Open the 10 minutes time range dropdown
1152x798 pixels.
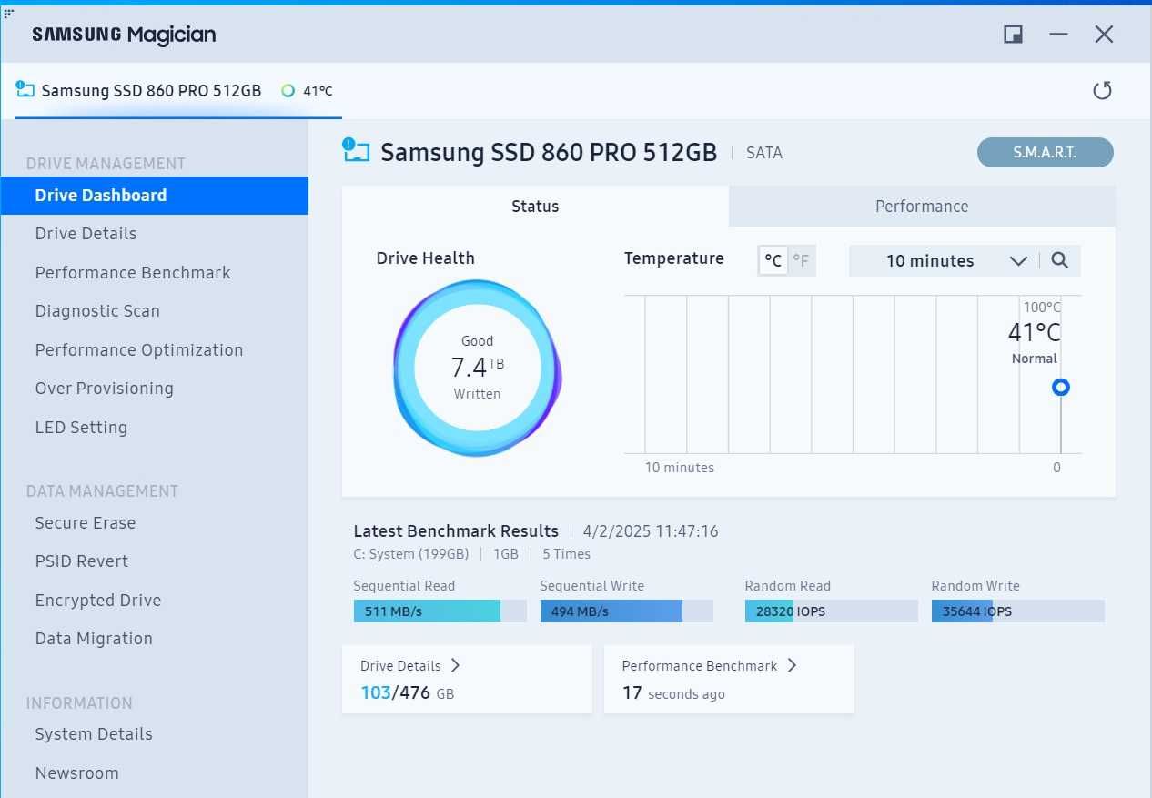tap(945, 261)
